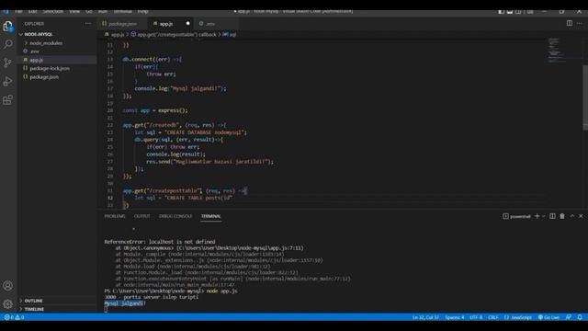This screenshot has width=588, height=331.
Task: Show the OUTPUT panel tab
Action: [x=141, y=216]
